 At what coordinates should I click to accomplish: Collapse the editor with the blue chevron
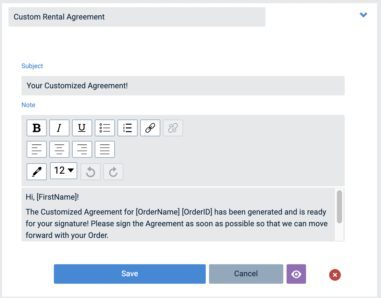363,15
